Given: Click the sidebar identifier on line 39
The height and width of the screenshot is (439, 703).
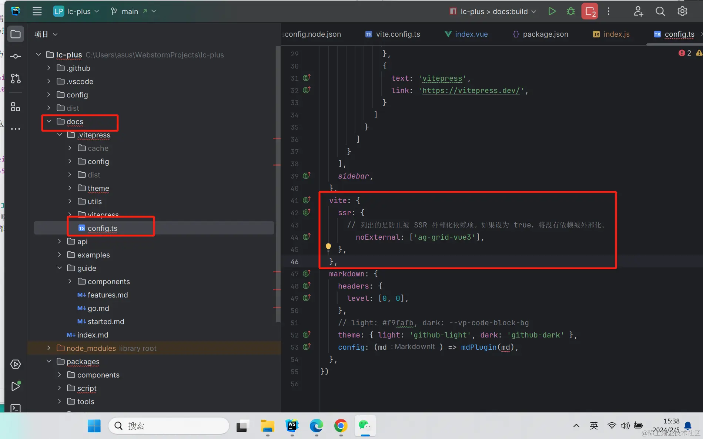Looking at the screenshot, I should [354, 176].
